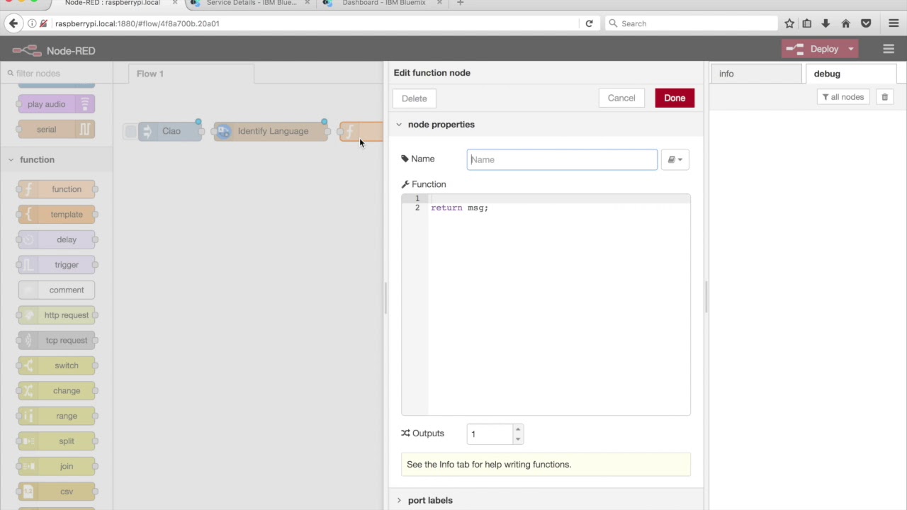Select the Identify Language node
This screenshot has width=907, height=510.
coord(271,131)
